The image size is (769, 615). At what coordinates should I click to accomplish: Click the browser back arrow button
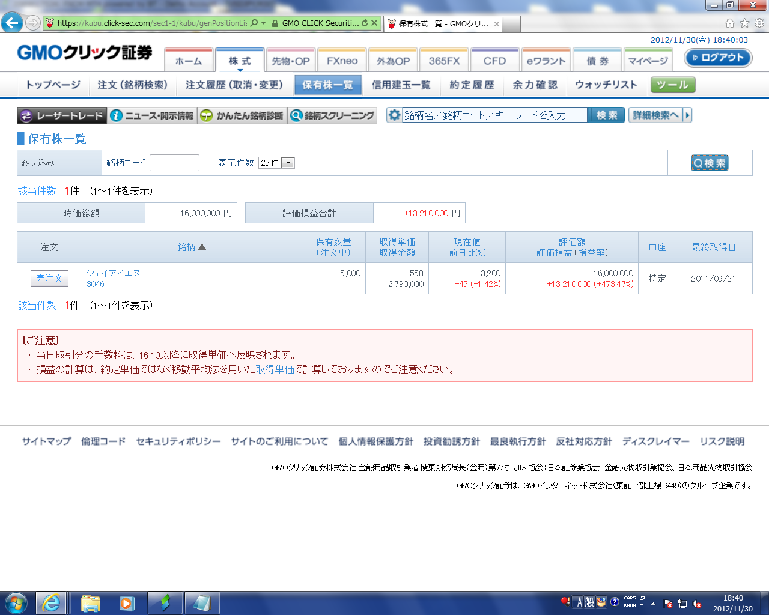11,23
